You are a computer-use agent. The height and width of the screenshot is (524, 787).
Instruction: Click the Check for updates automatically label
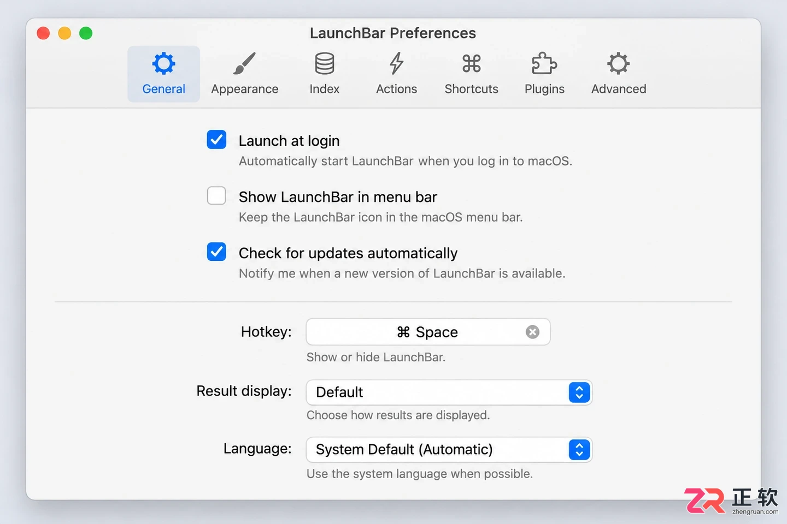tap(348, 253)
